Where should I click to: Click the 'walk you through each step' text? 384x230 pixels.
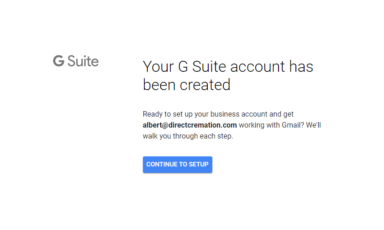(x=188, y=136)
